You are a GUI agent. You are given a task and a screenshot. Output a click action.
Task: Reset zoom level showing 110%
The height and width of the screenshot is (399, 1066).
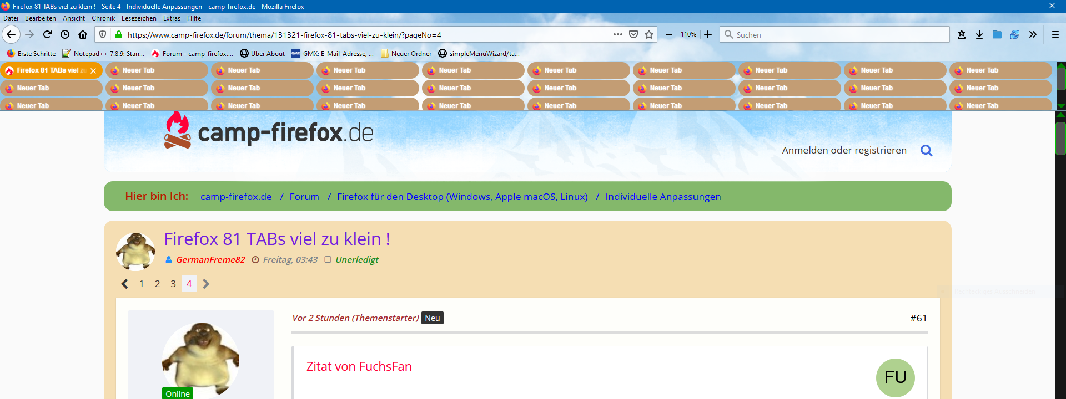click(x=688, y=34)
